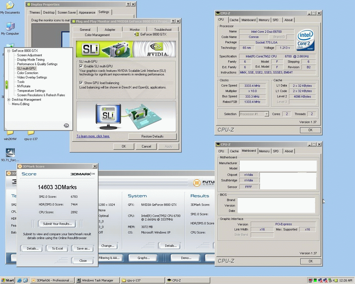
Task: Click the Demo... button in 3DMark06
Action: point(186,258)
